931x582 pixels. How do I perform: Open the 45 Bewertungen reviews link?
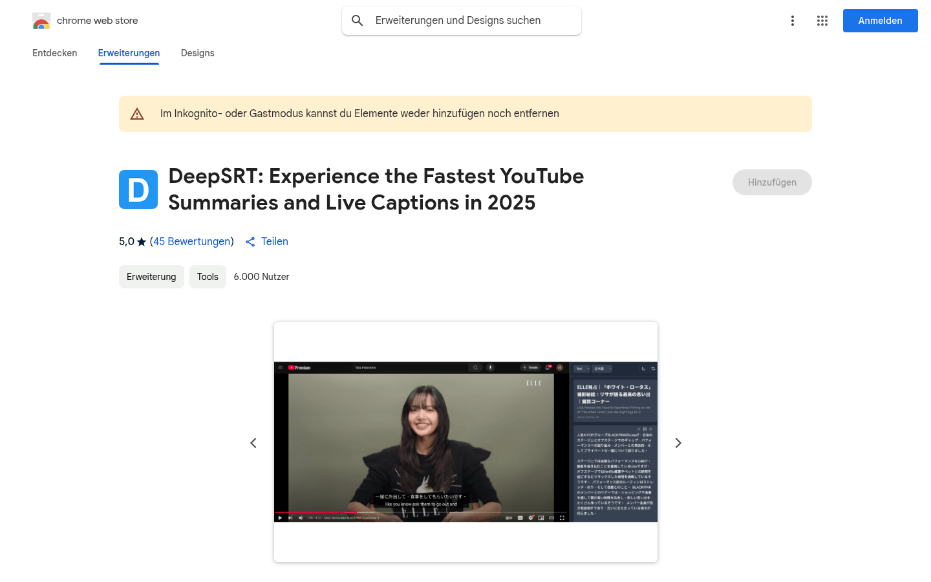(x=192, y=241)
